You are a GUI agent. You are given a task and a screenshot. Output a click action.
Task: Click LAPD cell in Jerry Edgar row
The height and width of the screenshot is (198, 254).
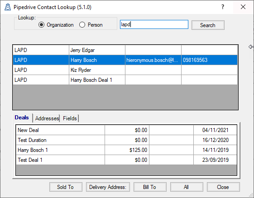41,50
